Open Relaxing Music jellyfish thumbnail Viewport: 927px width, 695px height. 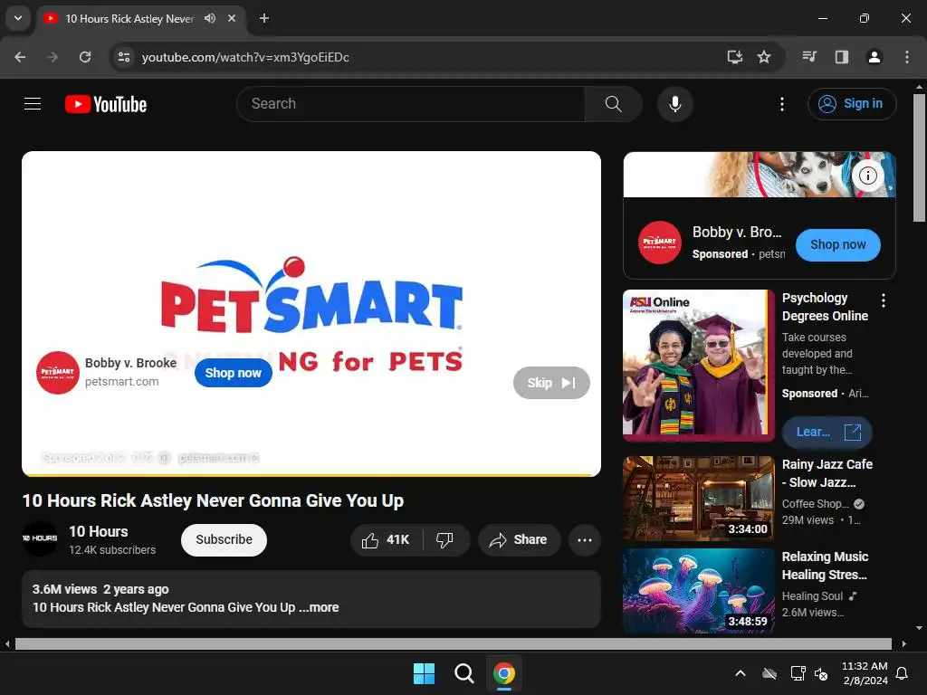click(x=698, y=591)
